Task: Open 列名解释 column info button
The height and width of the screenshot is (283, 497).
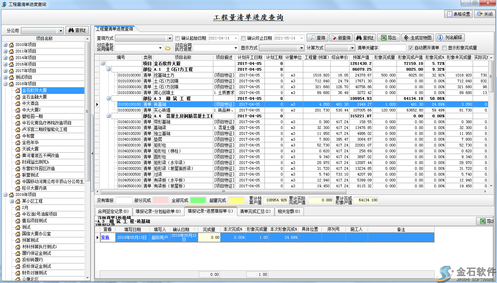Action: [x=450, y=38]
